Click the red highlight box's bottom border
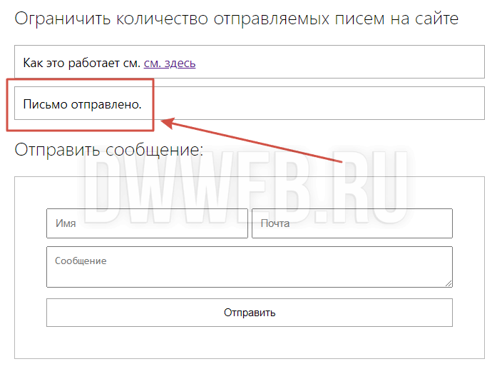 tap(80, 130)
